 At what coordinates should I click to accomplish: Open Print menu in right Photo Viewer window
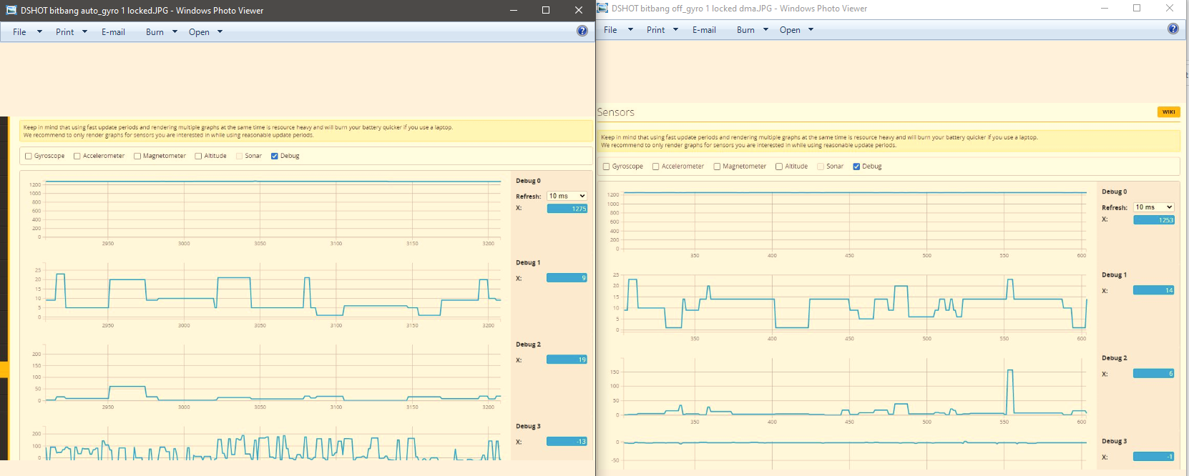coord(662,30)
